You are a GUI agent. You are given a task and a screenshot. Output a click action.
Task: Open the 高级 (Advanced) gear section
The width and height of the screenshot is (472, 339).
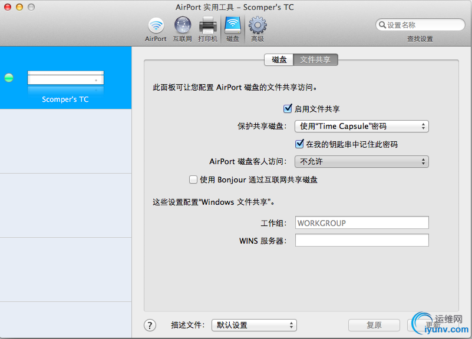[258, 29]
